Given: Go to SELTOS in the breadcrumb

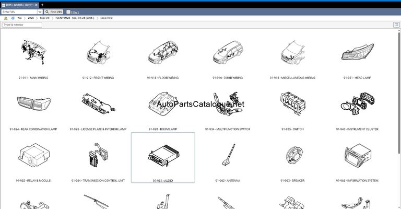Looking at the screenshot, I should click(x=44, y=18).
